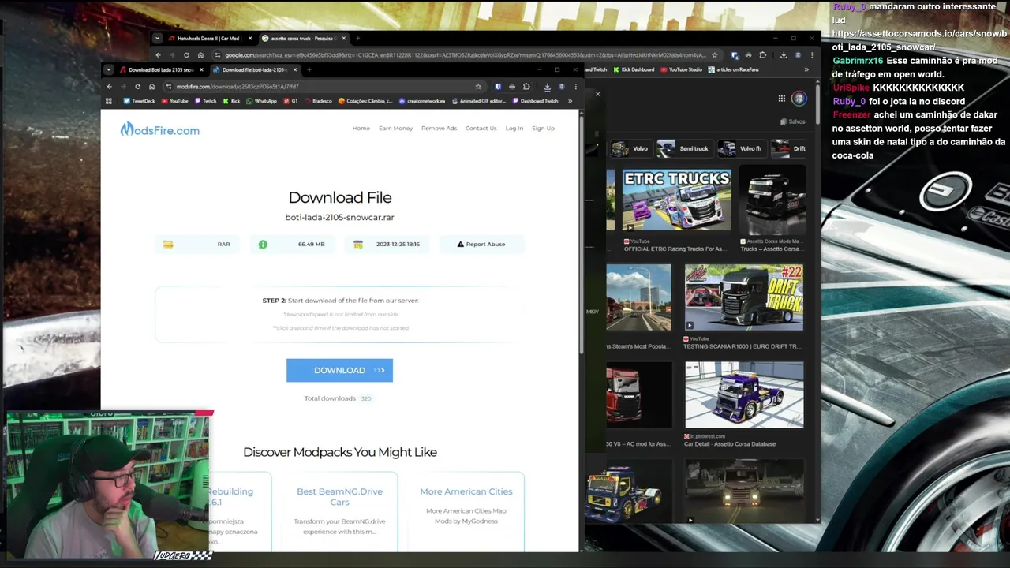The image size is (1010, 568).
Task: Click the home icon in the ModsFire window
Action: (151, 86)
